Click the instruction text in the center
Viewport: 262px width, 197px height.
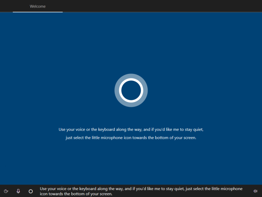click(131, 133)
